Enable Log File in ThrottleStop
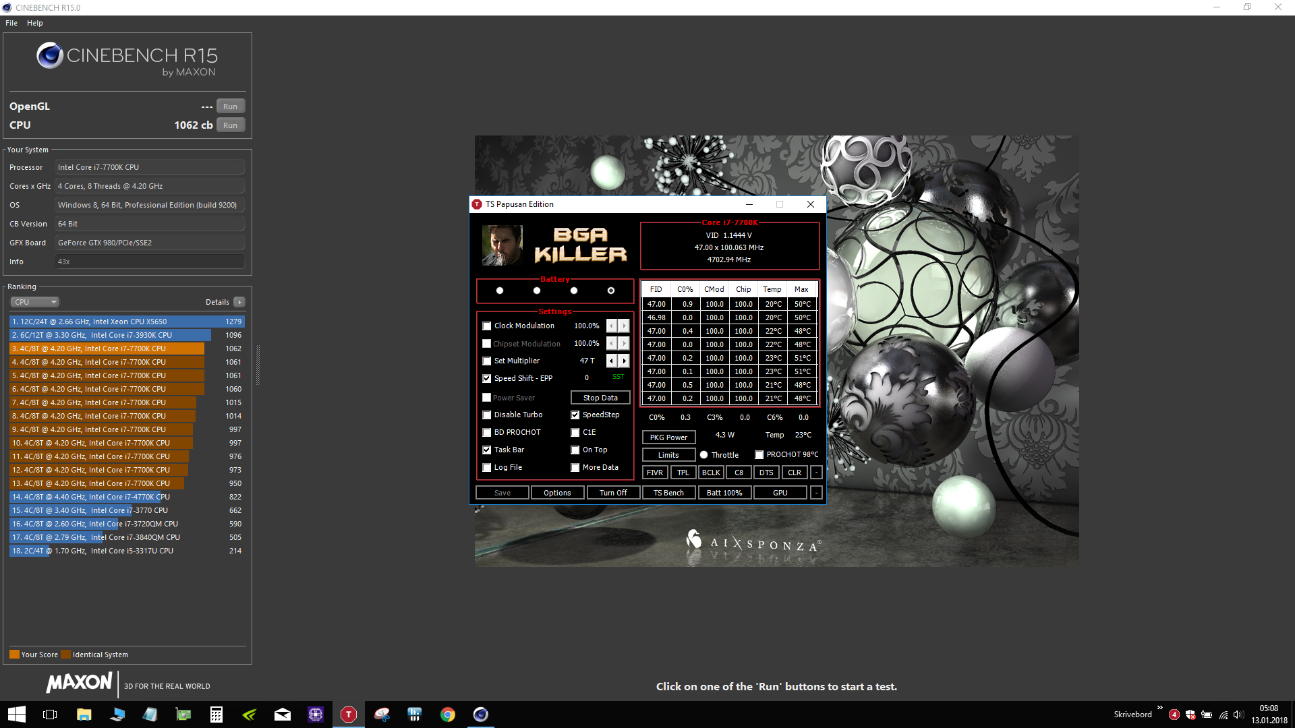The height and width of the screenshot is (728, 1295). pos(487,468)
